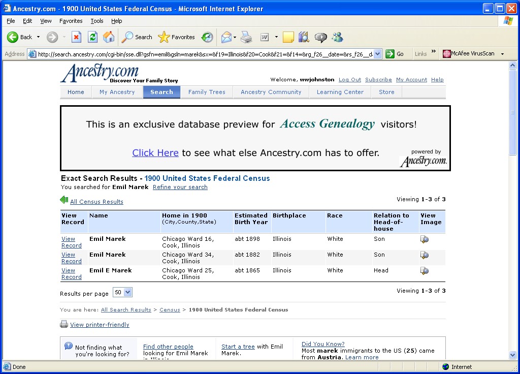Open the View menu
Viewport: 520px width, 374px height.
point(46,21)
